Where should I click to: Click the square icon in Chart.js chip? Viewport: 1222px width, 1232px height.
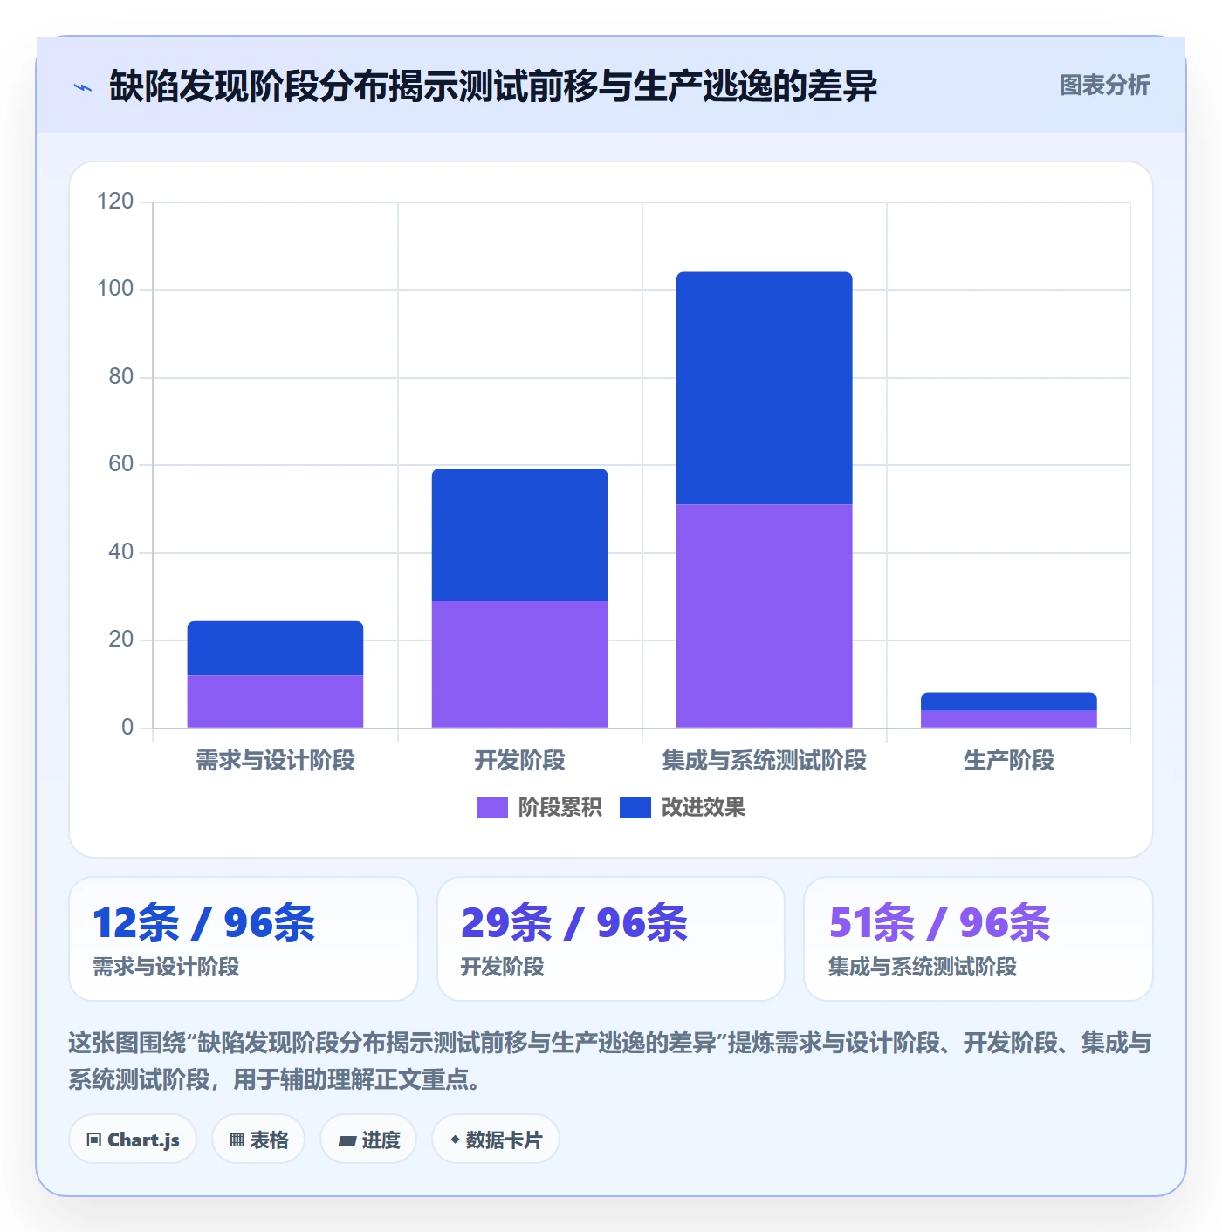click(x=94, y=1140)
